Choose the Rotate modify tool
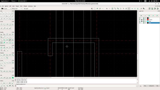 click(x=4, y=34)
